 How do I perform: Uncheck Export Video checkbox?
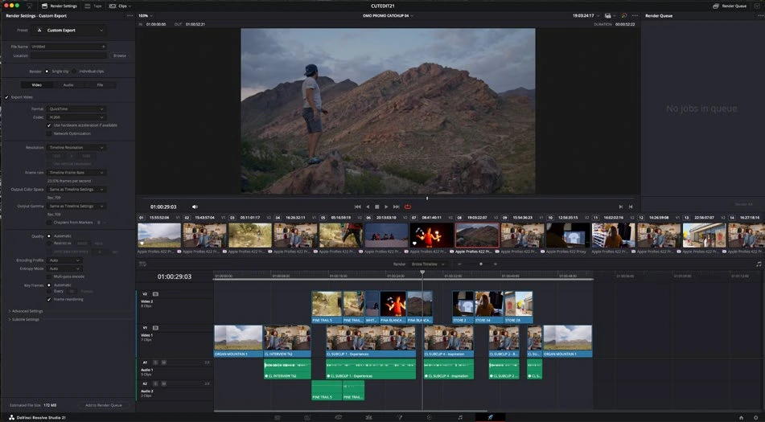pos(6,97)
